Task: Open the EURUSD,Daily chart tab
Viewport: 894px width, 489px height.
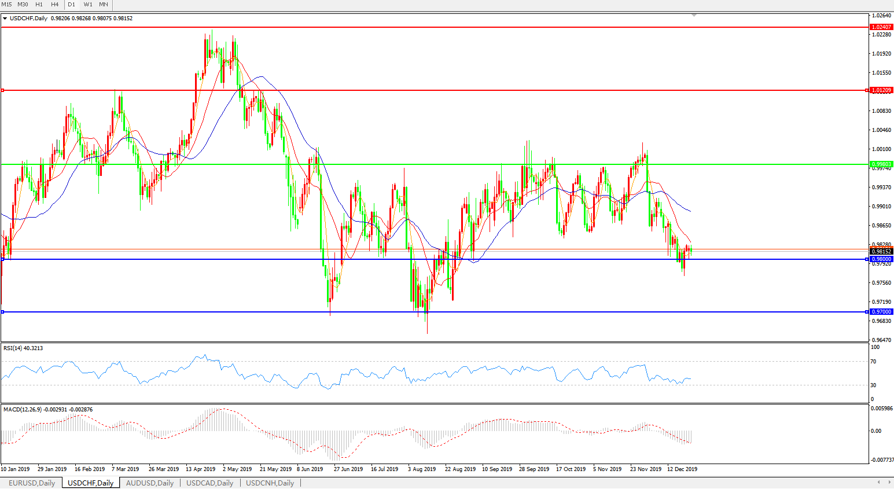Action: (x=32, y=483)
